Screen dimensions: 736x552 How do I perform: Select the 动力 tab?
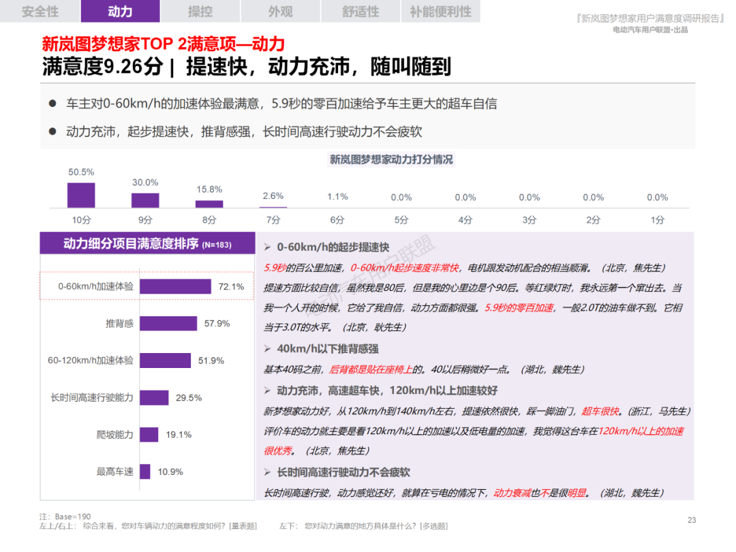[120, 12]
